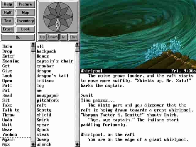196x147 pixels.
Task: Choose the noun 'spear'
Action: pos(43,125)
